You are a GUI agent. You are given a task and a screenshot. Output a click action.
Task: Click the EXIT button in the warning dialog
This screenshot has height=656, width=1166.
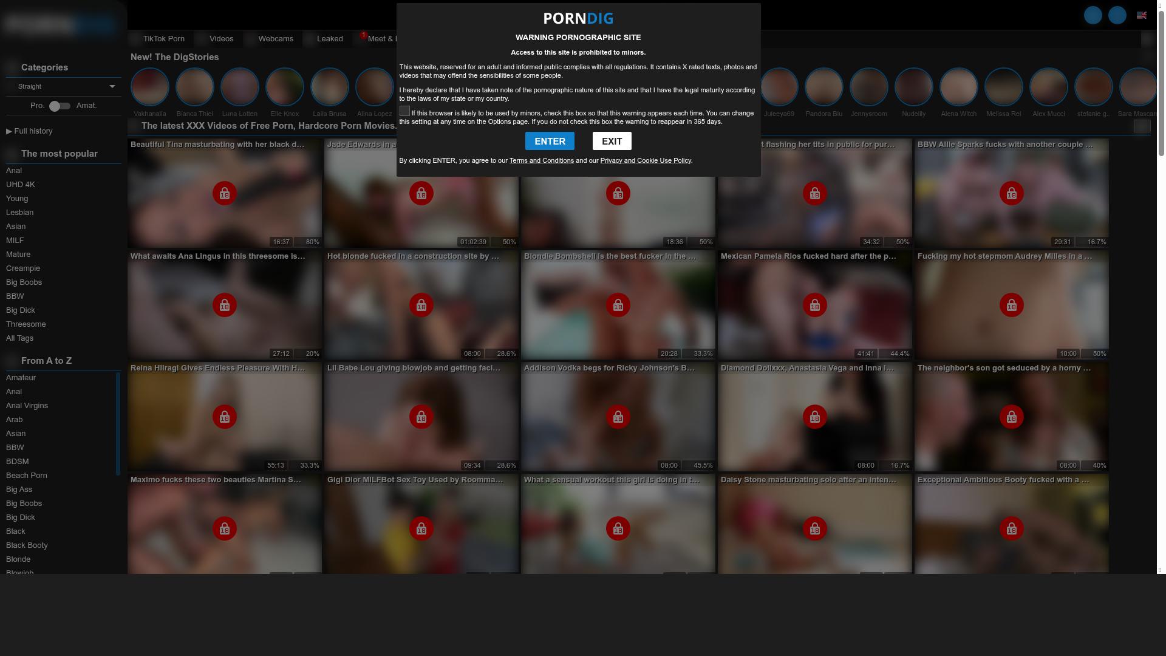click(x=612, y=141)
